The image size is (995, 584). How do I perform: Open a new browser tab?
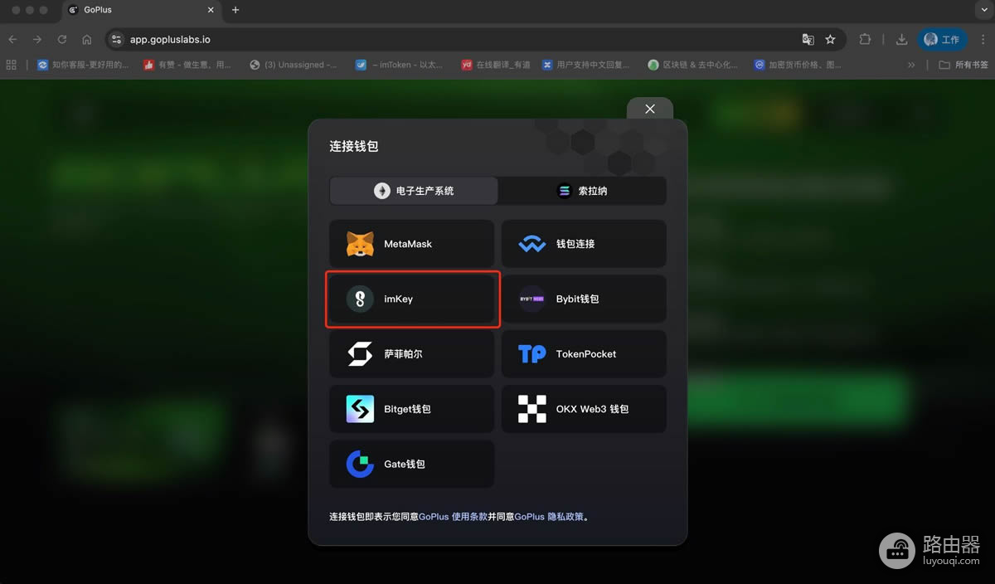pos(235,10)
